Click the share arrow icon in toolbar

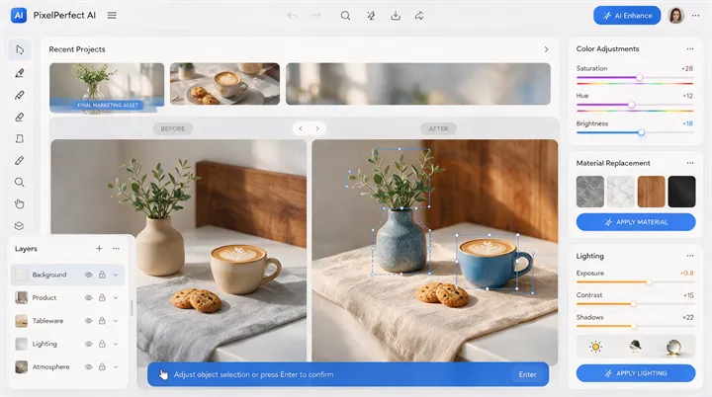click(x=419, y=16)
